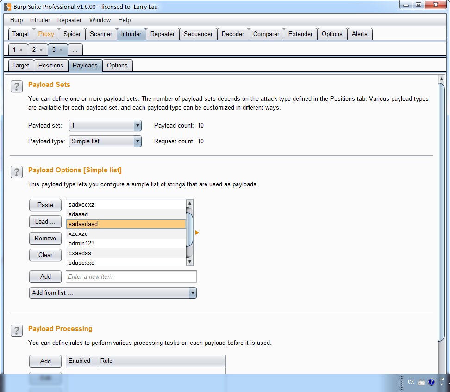This screenshot has height=392, width=450.
Task: Click the Enter a new item field
Action: pos(131,276)
